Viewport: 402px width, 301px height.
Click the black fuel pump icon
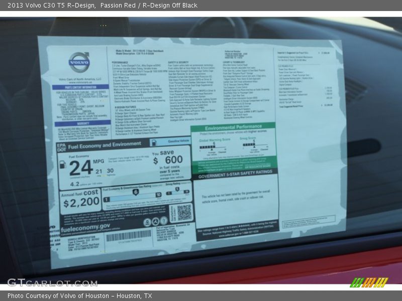click(x=62, y=164)
